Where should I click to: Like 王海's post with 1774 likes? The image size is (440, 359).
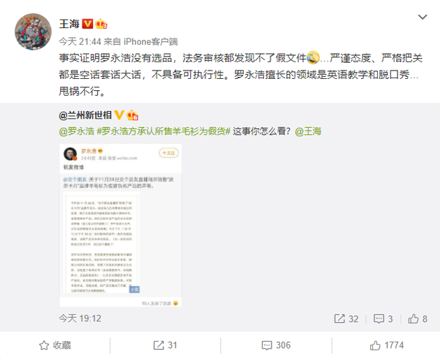pyautogui.click(x=387, y=345)
